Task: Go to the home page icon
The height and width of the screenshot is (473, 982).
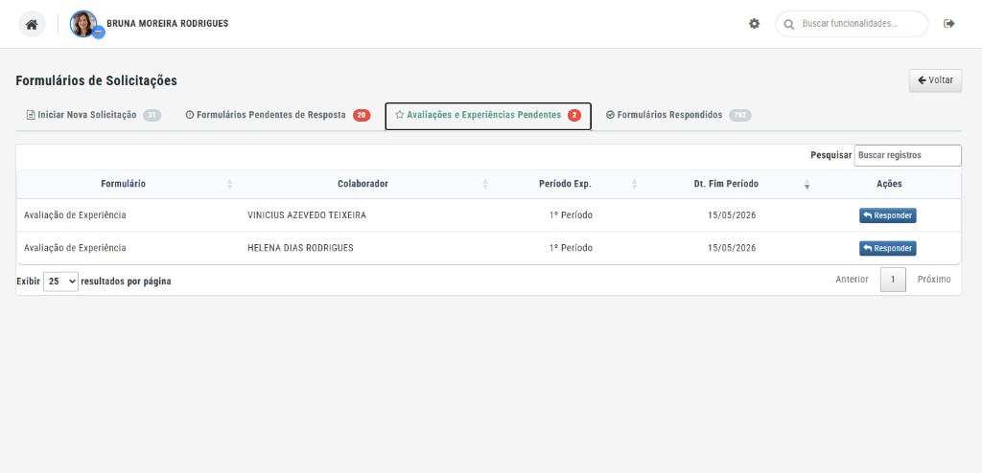Action: point(32,24)
